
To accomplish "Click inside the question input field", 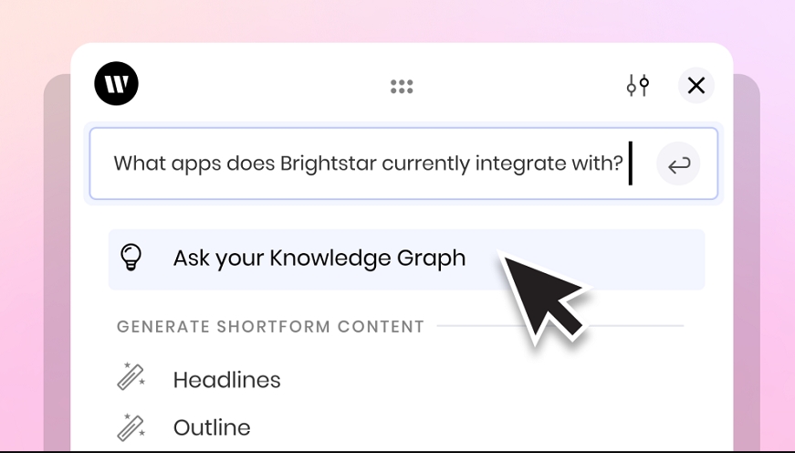I will 403,163.
